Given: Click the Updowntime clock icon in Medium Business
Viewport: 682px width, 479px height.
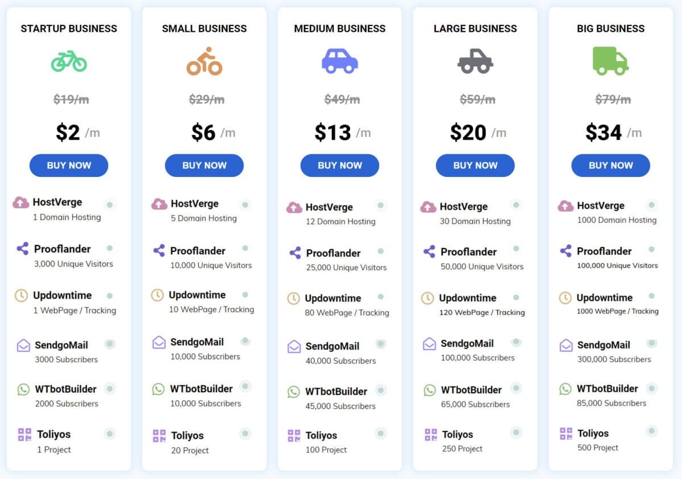Looking at the screenshot, I should (x=294, y=299).
